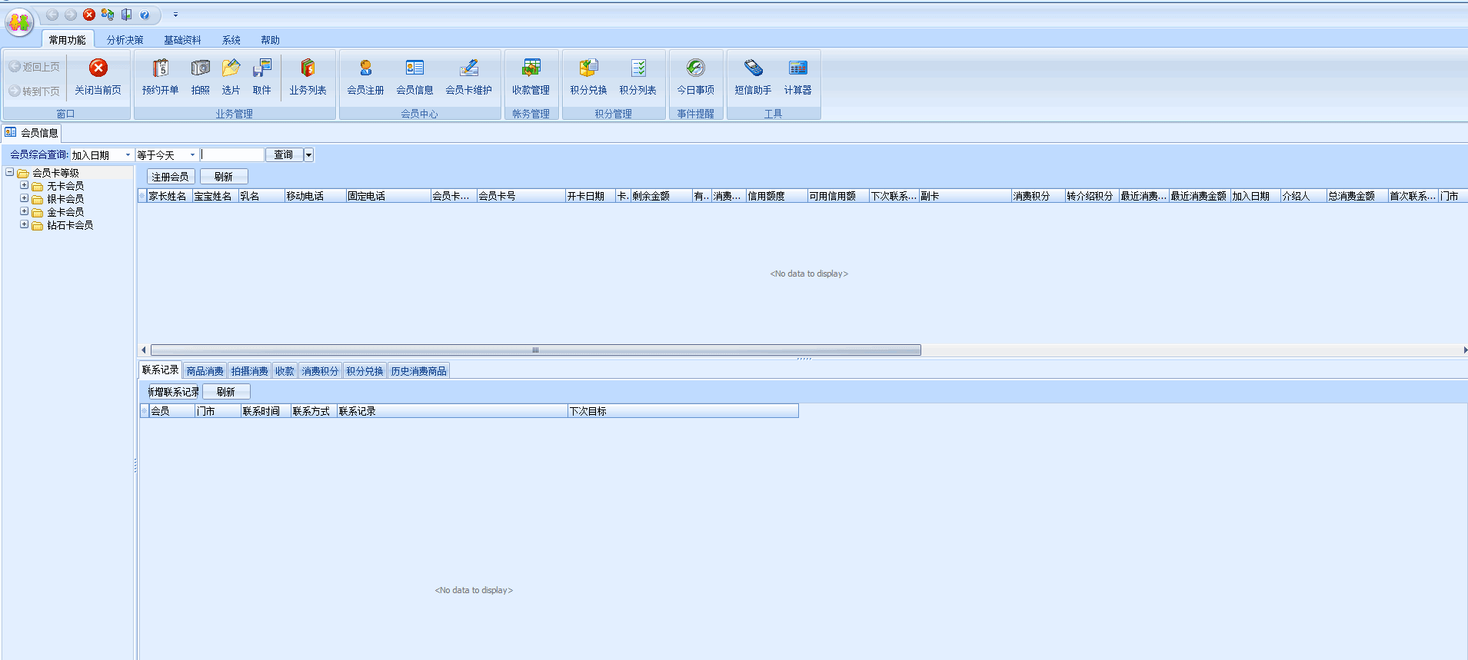Click the 注册会员 button
The width and height of the screenshot is (1468, 660).
coord(170,177)
